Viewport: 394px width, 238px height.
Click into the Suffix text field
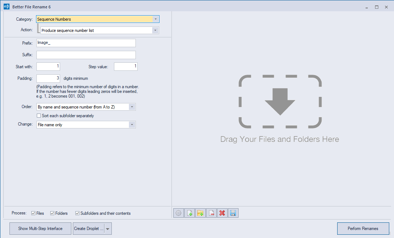(86, 55)
